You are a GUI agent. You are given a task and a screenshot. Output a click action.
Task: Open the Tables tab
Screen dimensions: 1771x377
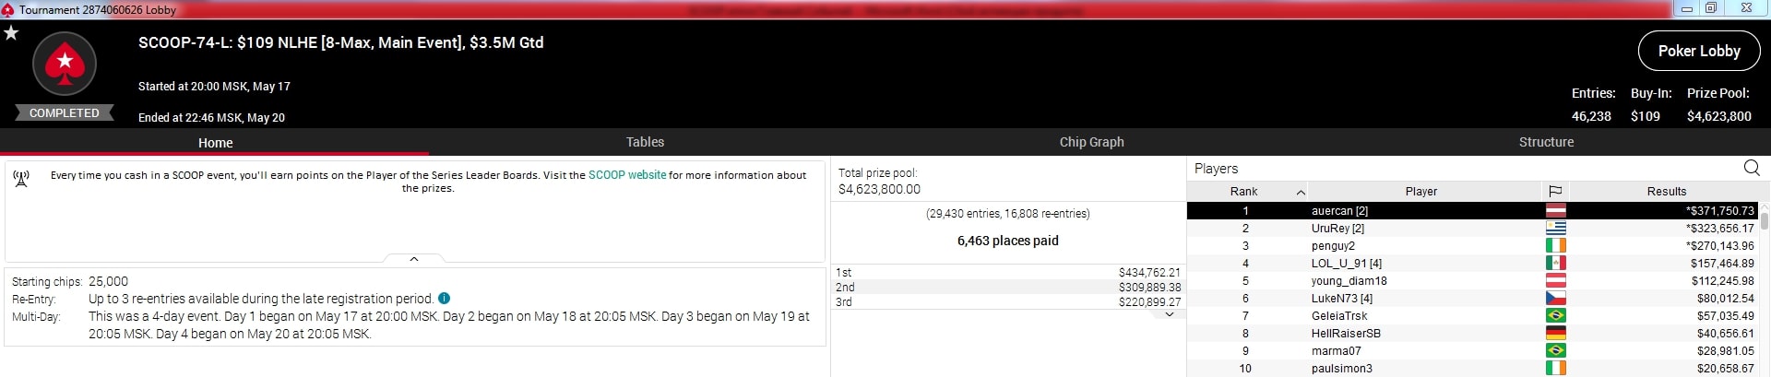[x=645, y=142]
